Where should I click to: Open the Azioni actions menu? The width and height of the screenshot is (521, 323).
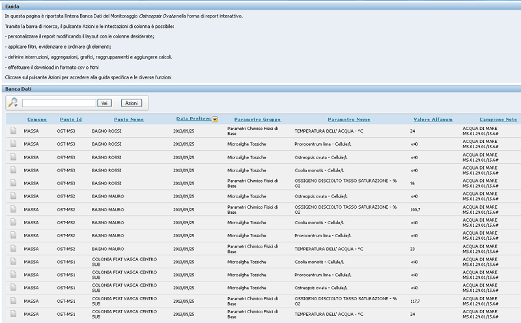[131, 103]
